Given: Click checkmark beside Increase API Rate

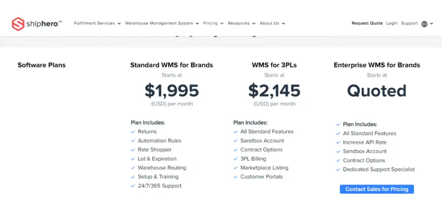Looking at the screenshot, I should pyautogui.click(x=338, y=142).
